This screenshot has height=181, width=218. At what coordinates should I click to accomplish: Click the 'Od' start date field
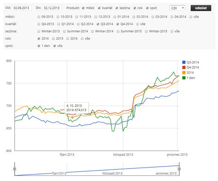click(x=22, y=8)
